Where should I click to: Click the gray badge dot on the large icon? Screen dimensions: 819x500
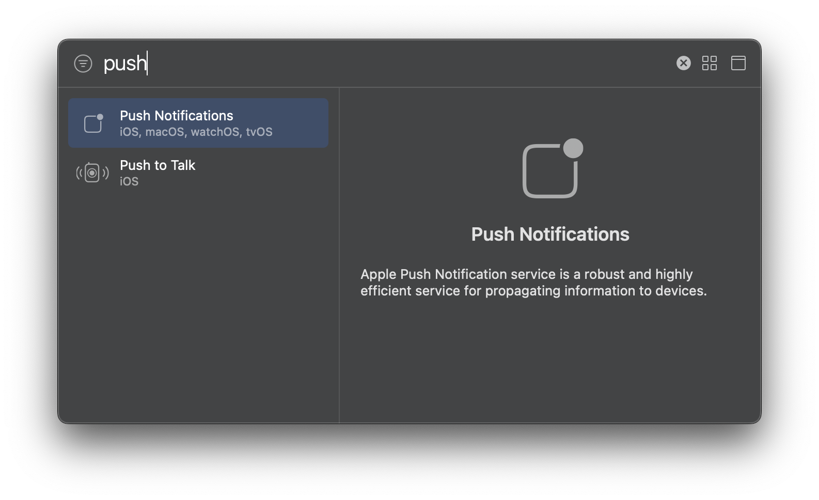573,148
